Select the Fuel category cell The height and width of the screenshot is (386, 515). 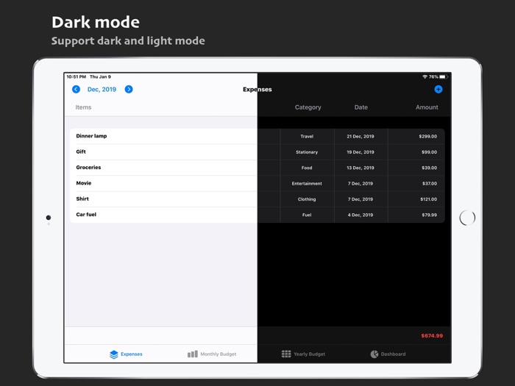pos(307,215)
